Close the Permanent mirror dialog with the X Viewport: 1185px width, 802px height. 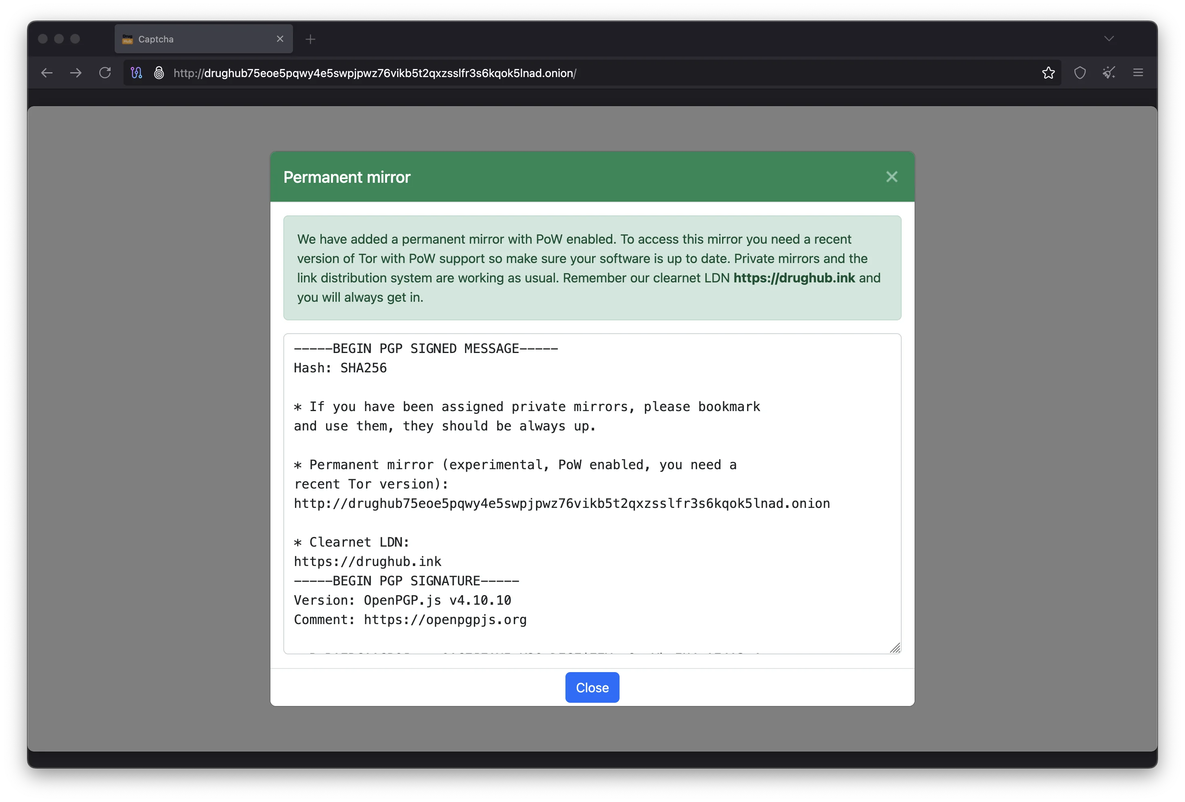point(891,177)
